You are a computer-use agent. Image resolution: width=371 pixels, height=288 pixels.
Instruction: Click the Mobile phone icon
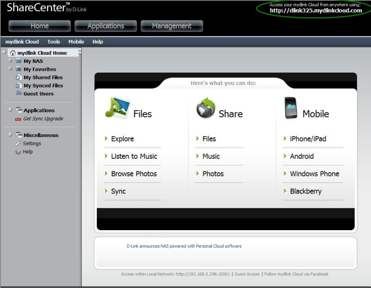291,108
